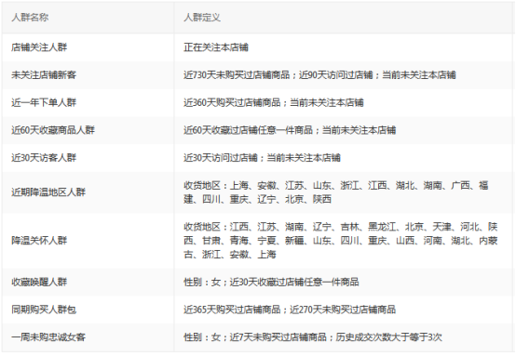Select the 近60天收藏商品人群 row name
This screenshot has height=356, width=516.
point(53,130)
